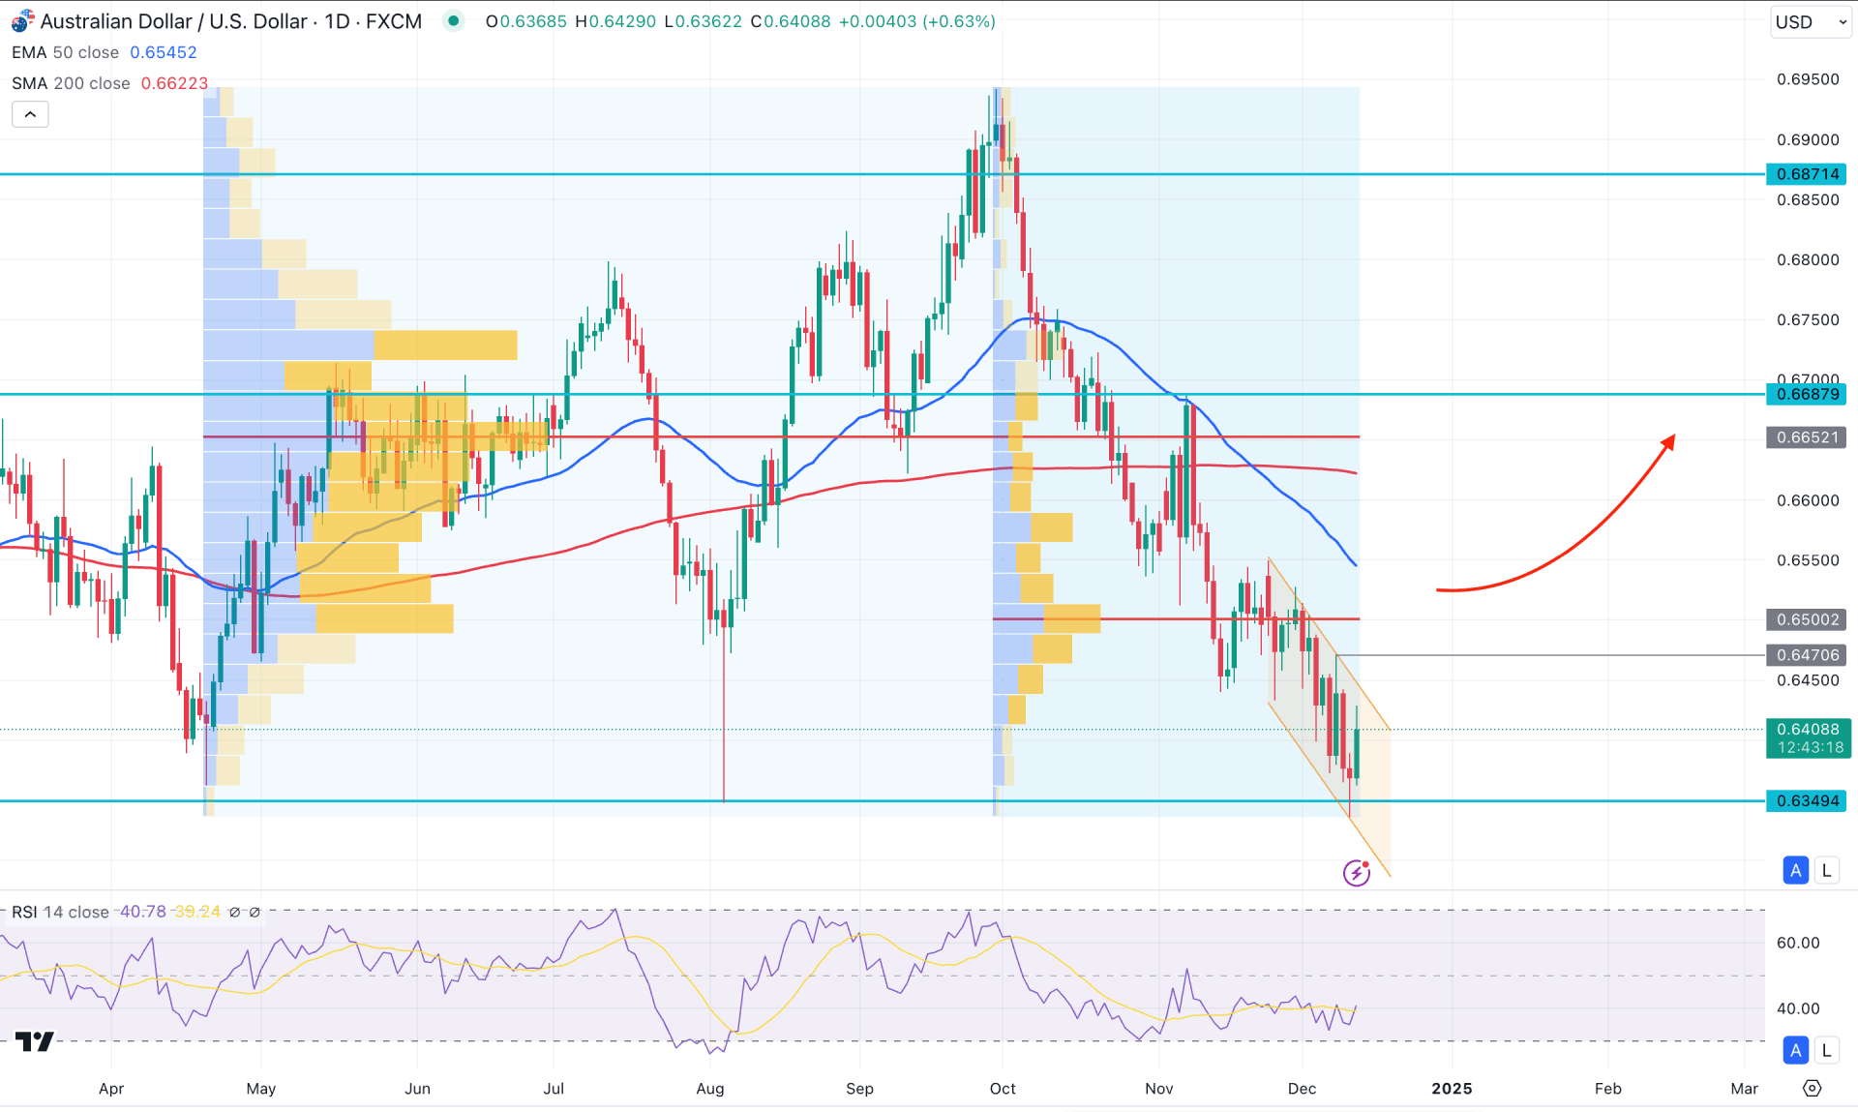This screenshot has width=1858, height=1112.
Task: Open chart settings gear icon
Action: tap(1813, 1089)
